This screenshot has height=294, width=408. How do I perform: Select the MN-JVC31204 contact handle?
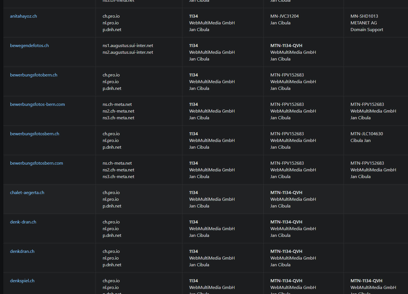coord(284,16)
